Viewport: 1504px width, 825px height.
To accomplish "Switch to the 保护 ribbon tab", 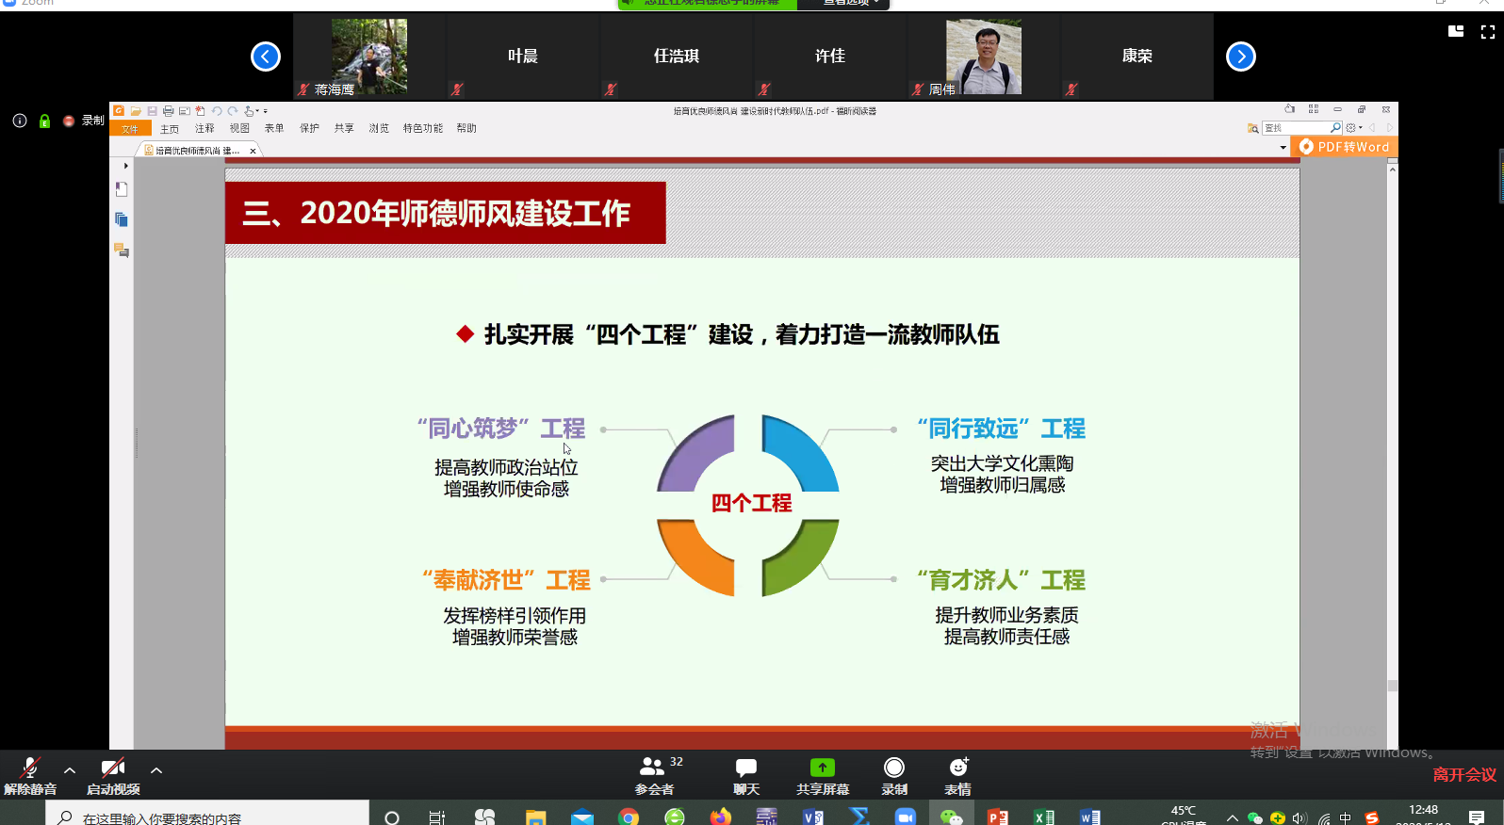I will pos(309,128).
